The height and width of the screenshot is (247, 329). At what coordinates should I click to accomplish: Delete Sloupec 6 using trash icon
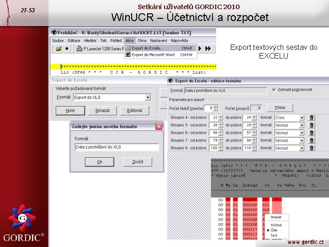coord(312,133)
